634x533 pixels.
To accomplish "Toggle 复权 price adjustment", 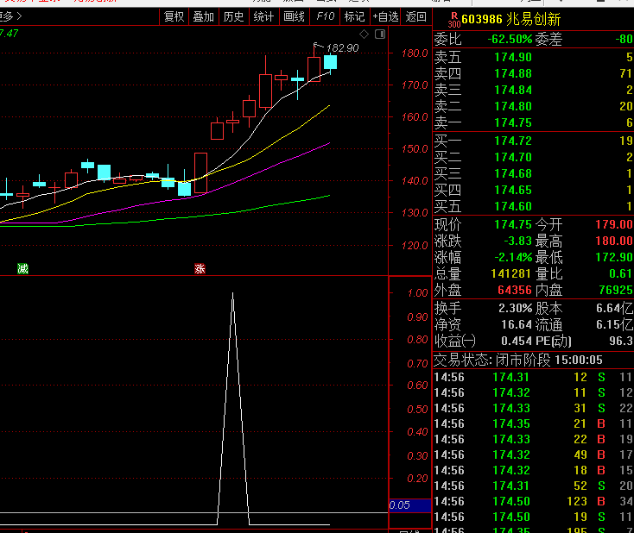I will click(174, 16).
